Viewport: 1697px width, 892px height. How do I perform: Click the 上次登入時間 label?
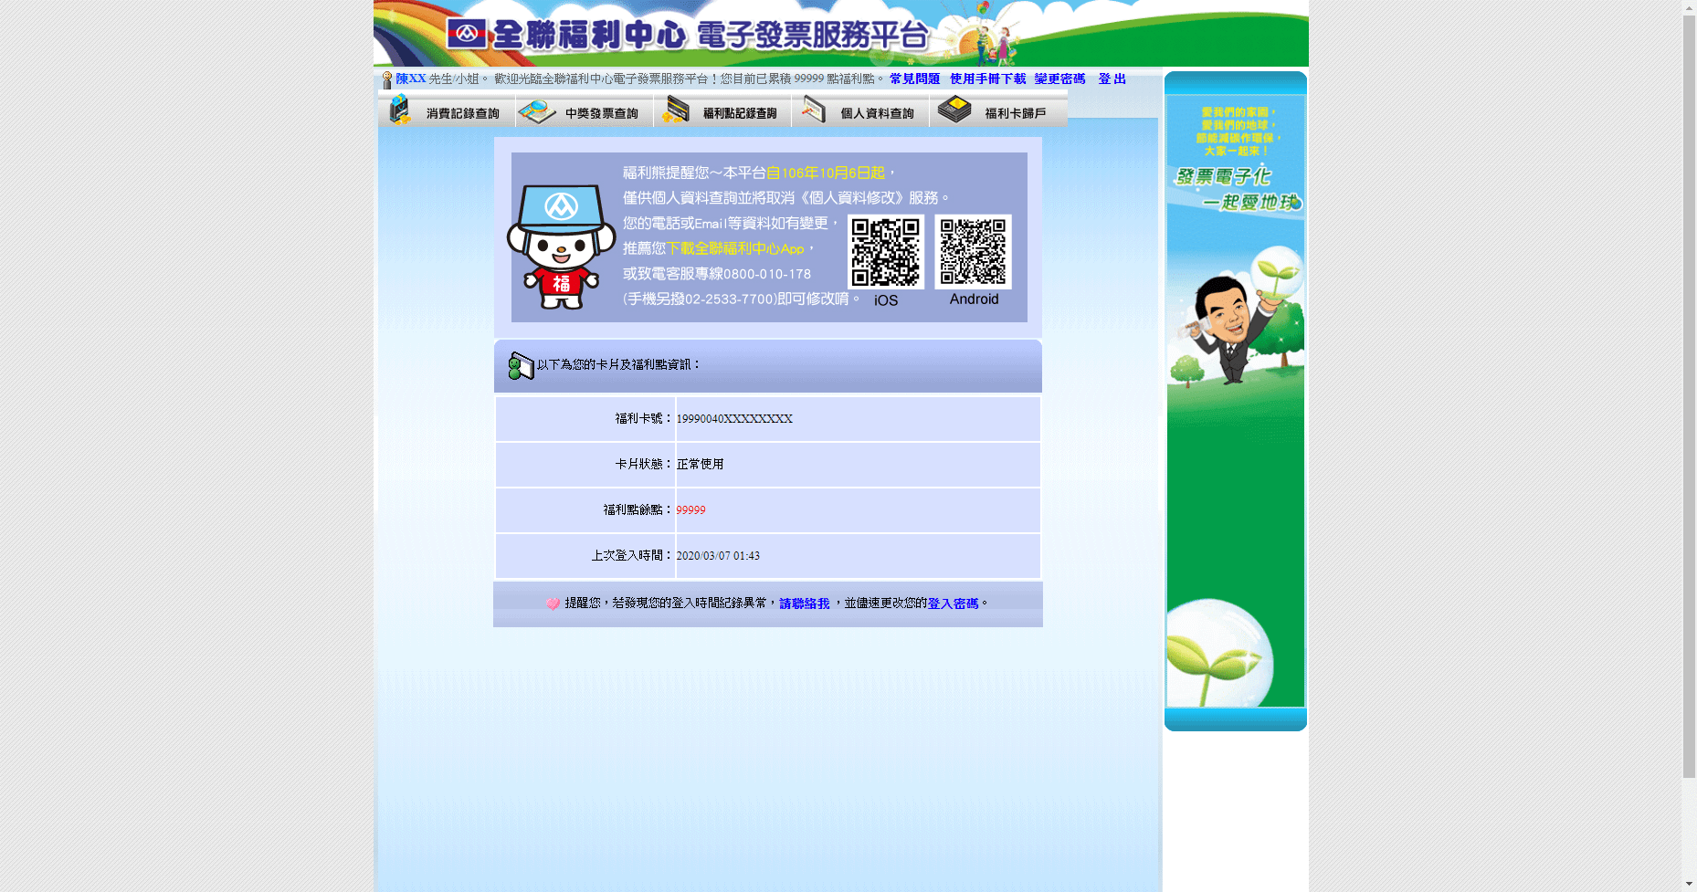[632, 556]
